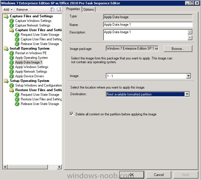Click the Setup Operating System folder icon
The width and height of the screenshot is (201, 180).
coord(6,81)
